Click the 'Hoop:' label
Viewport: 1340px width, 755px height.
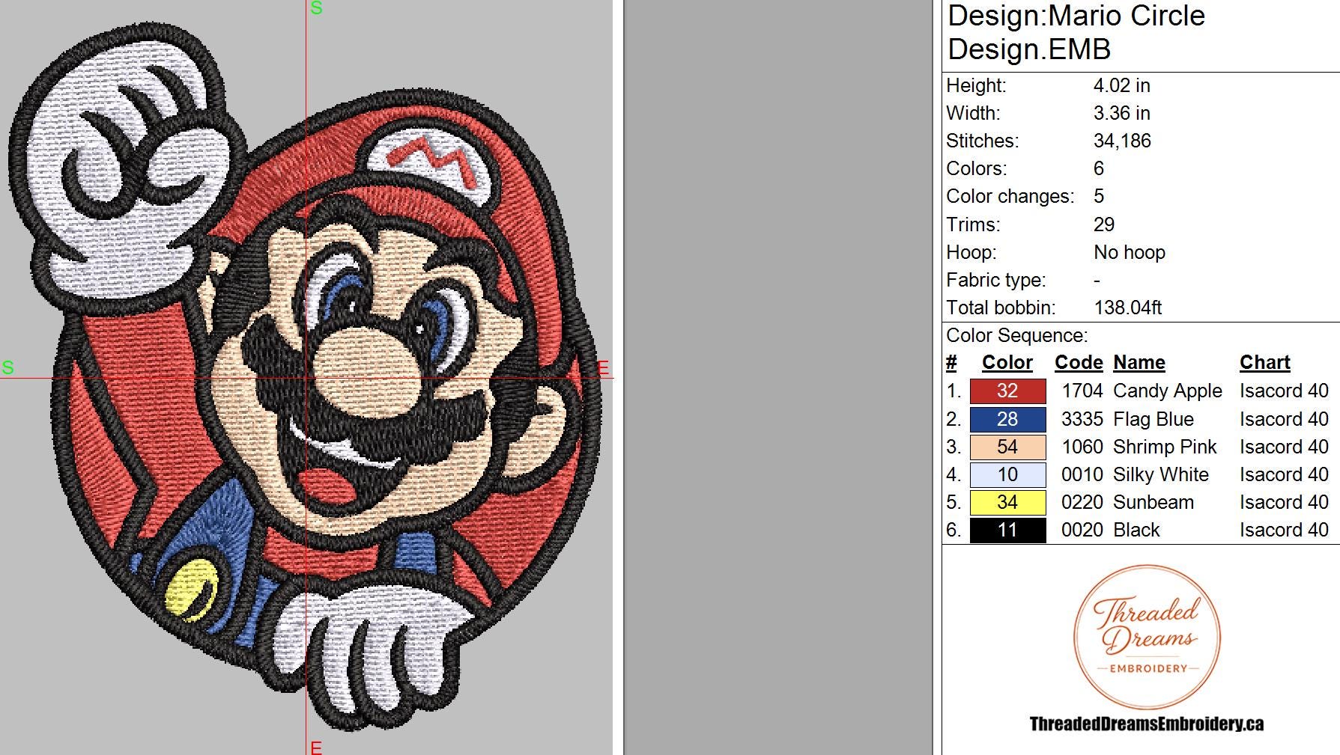pos(971,253)
